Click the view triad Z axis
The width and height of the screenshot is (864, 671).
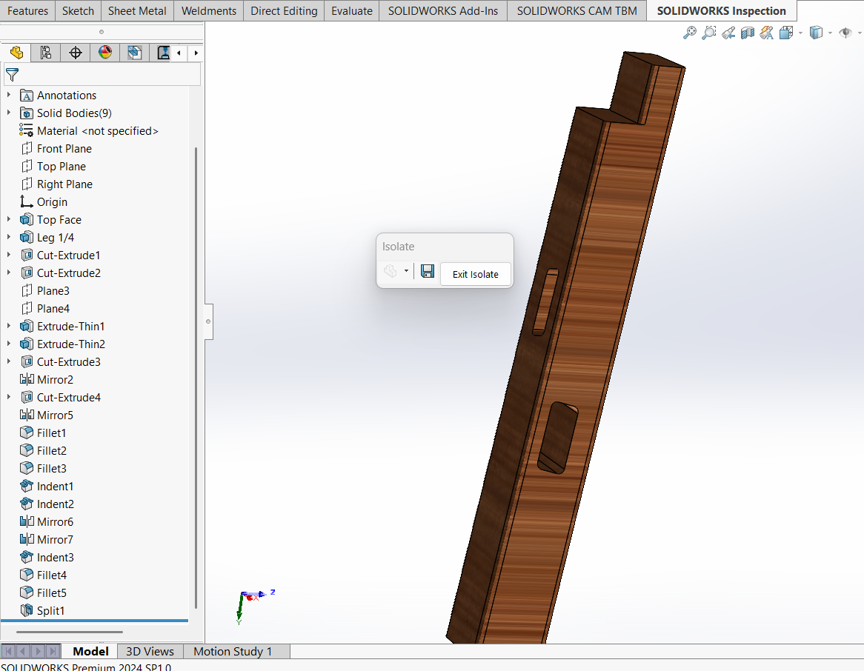coord(272,592)
